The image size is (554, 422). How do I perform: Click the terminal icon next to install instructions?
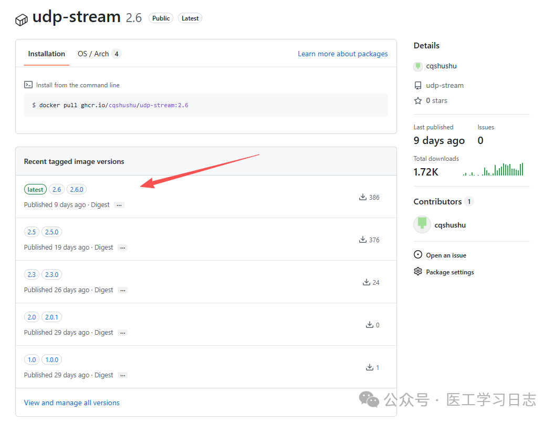click(x=28, y=85)
